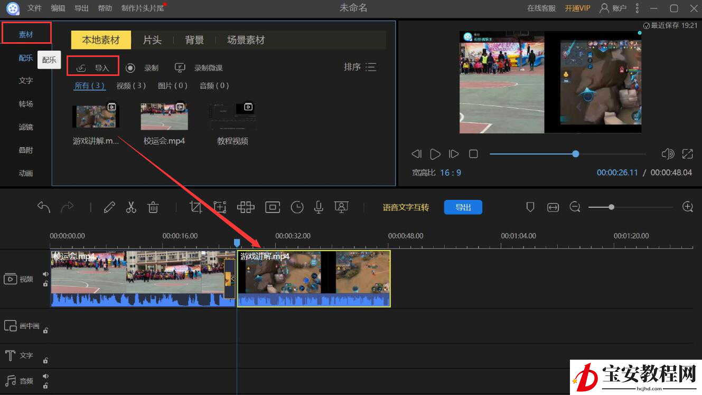Click the 录制 record button
Viewport: 702px width, 395px height.
(x=142, y=68)
